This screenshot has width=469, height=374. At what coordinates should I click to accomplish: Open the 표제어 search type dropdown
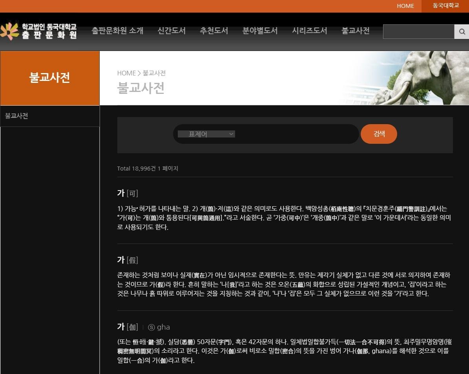pos(206,134)
